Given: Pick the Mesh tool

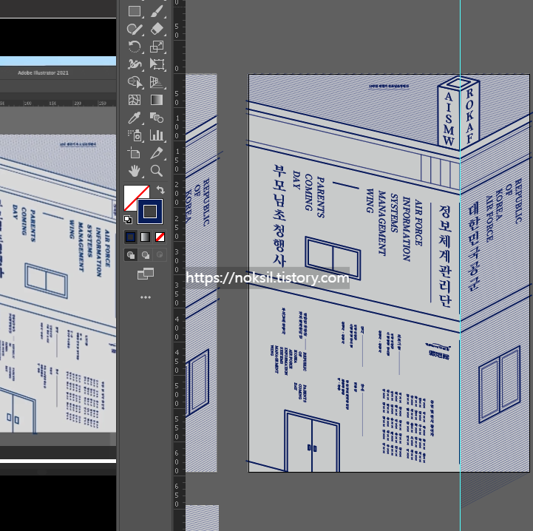Looking at the screenshot, I should 135,100.
